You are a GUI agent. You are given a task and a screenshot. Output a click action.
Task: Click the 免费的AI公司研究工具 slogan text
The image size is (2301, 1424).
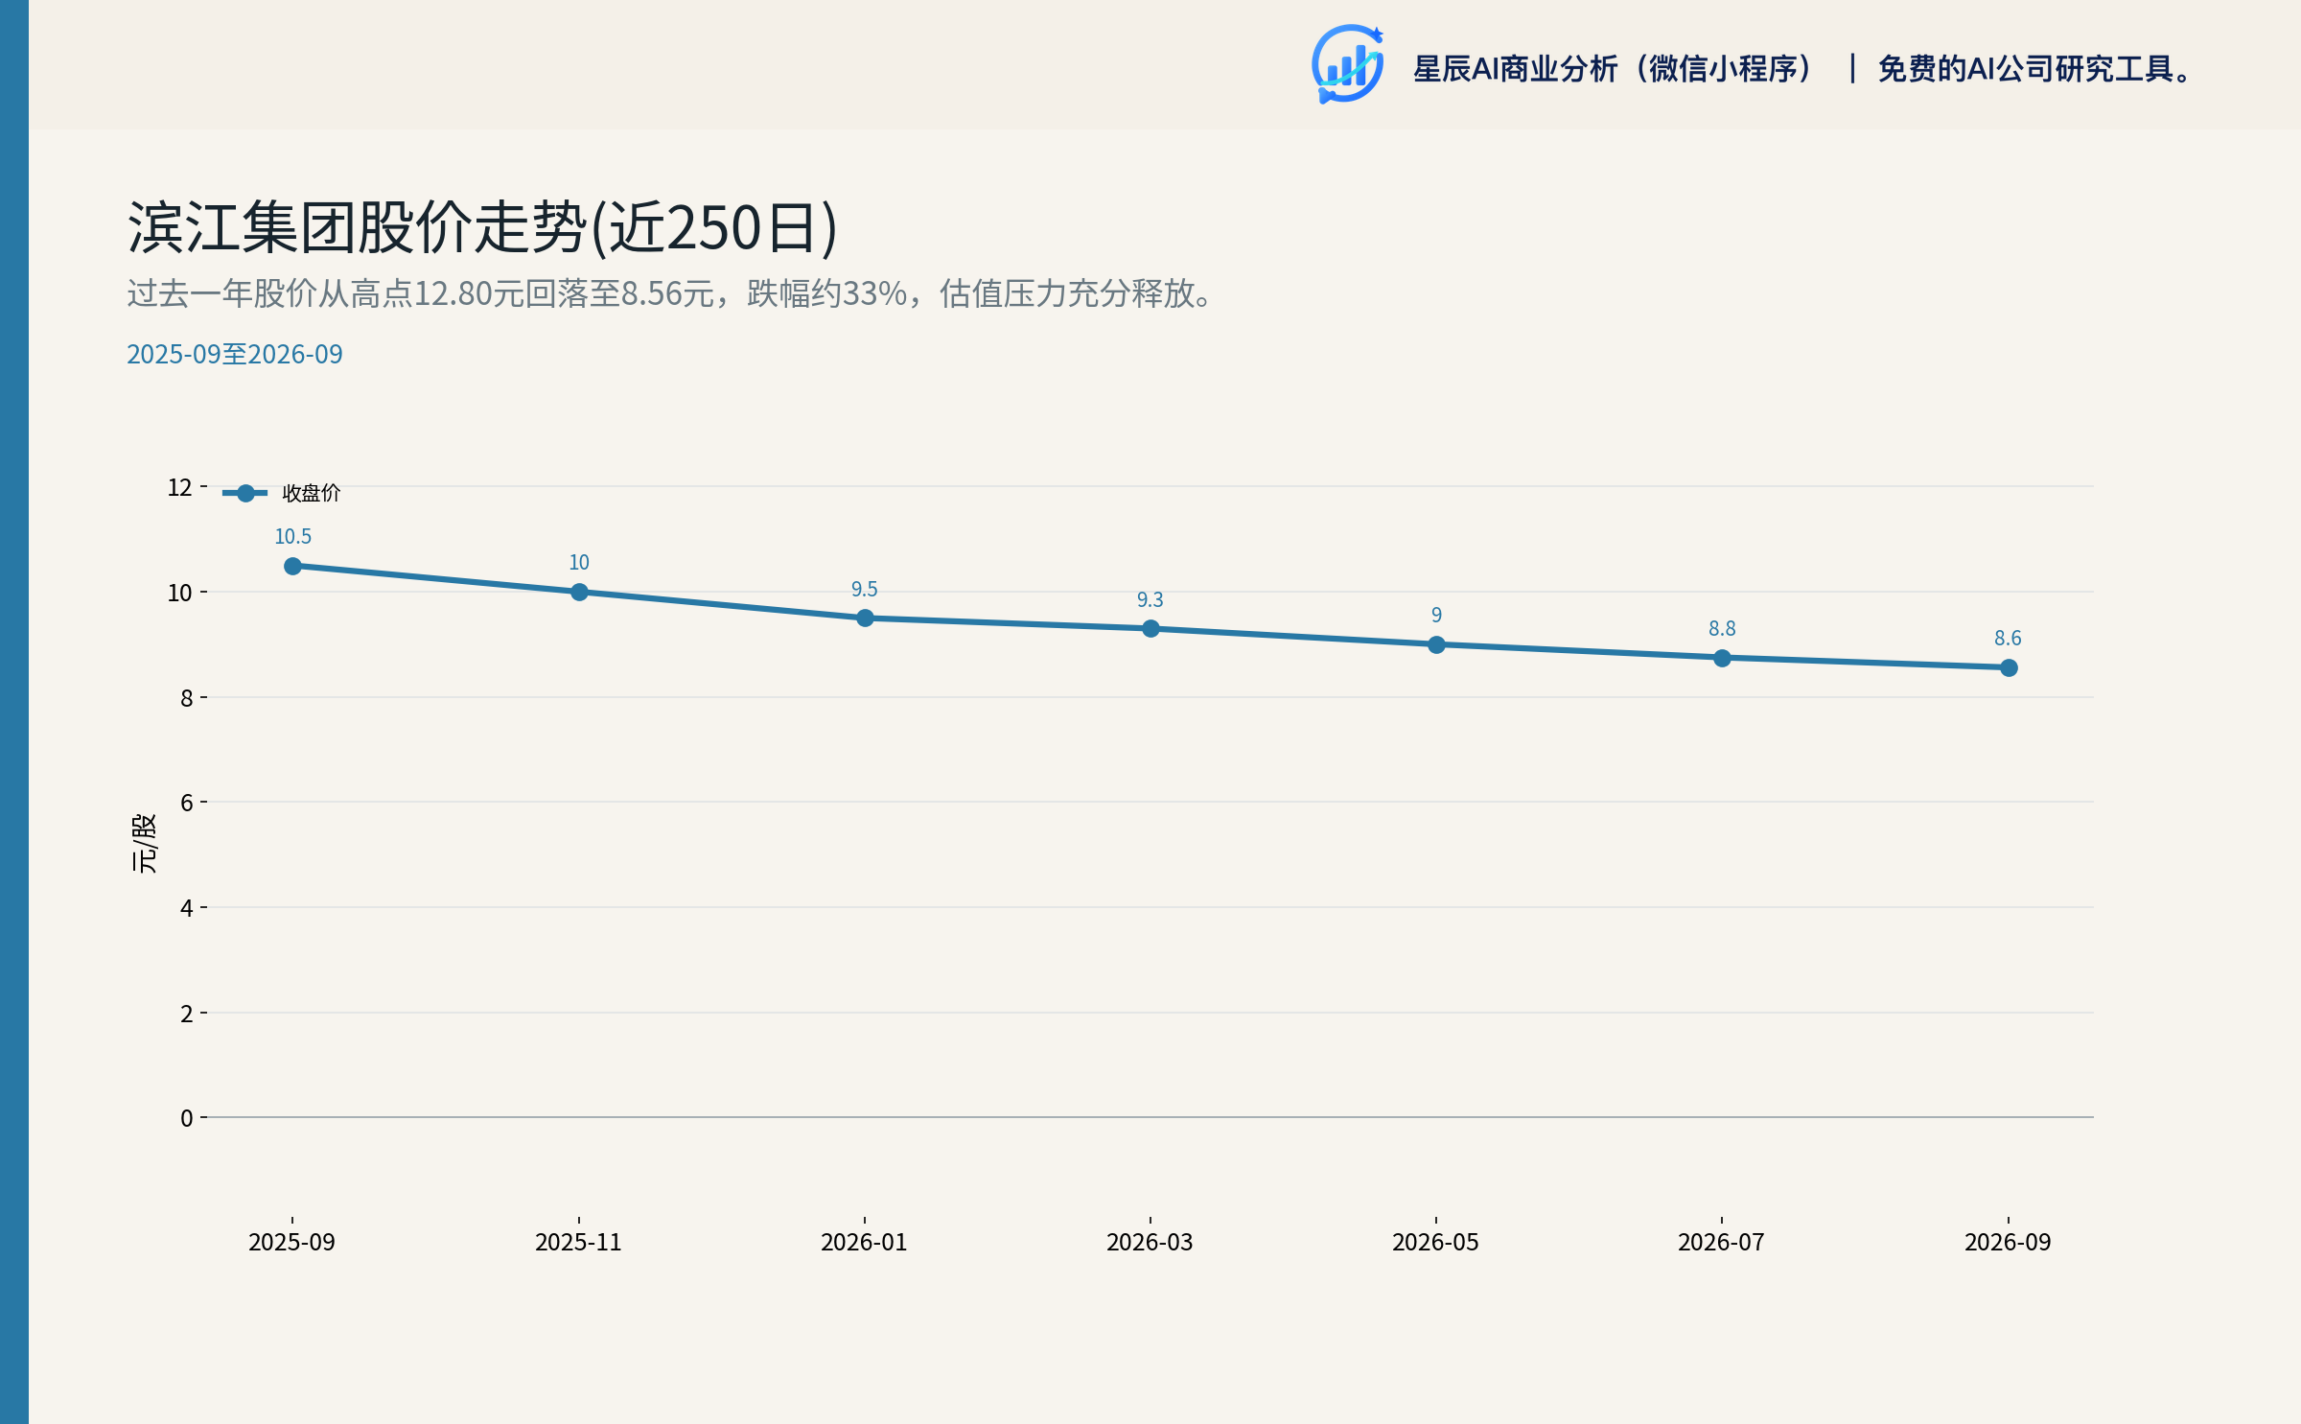coord(2036,69)
